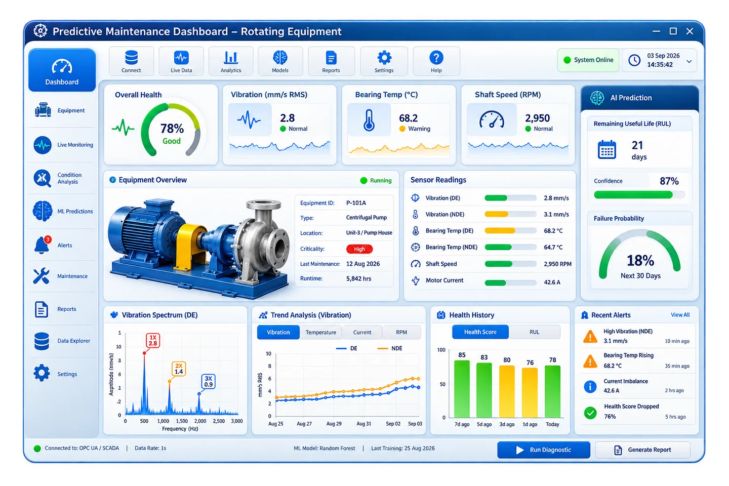Open the Models brain icon
Image resolution: width=729 pixels, height=486 pixels.
tap(280, 61)
